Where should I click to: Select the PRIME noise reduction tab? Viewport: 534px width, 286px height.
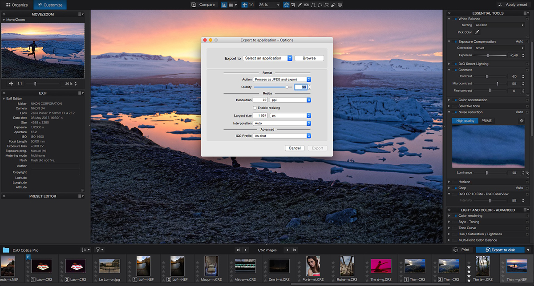(x=486, y=121)
